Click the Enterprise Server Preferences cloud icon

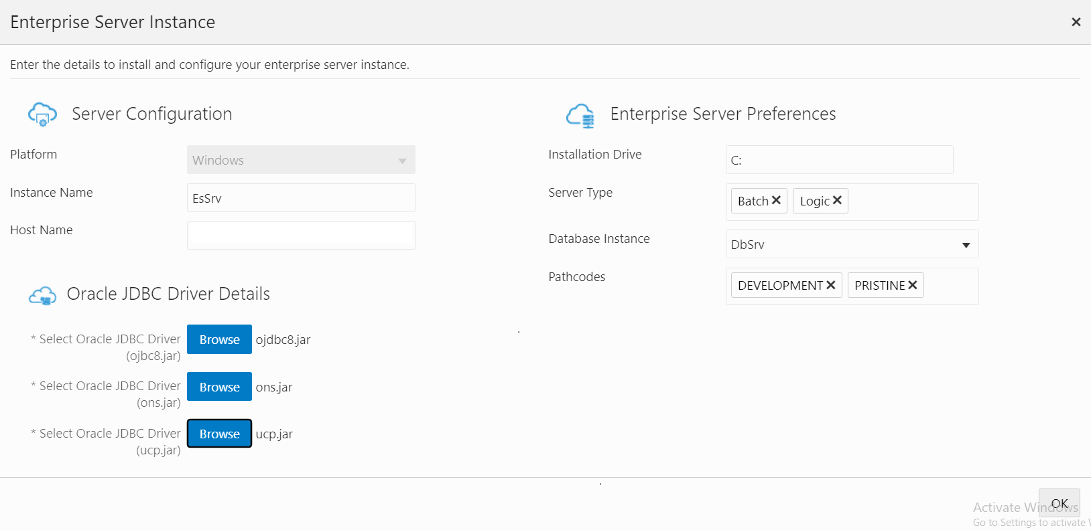pos(580,116)
